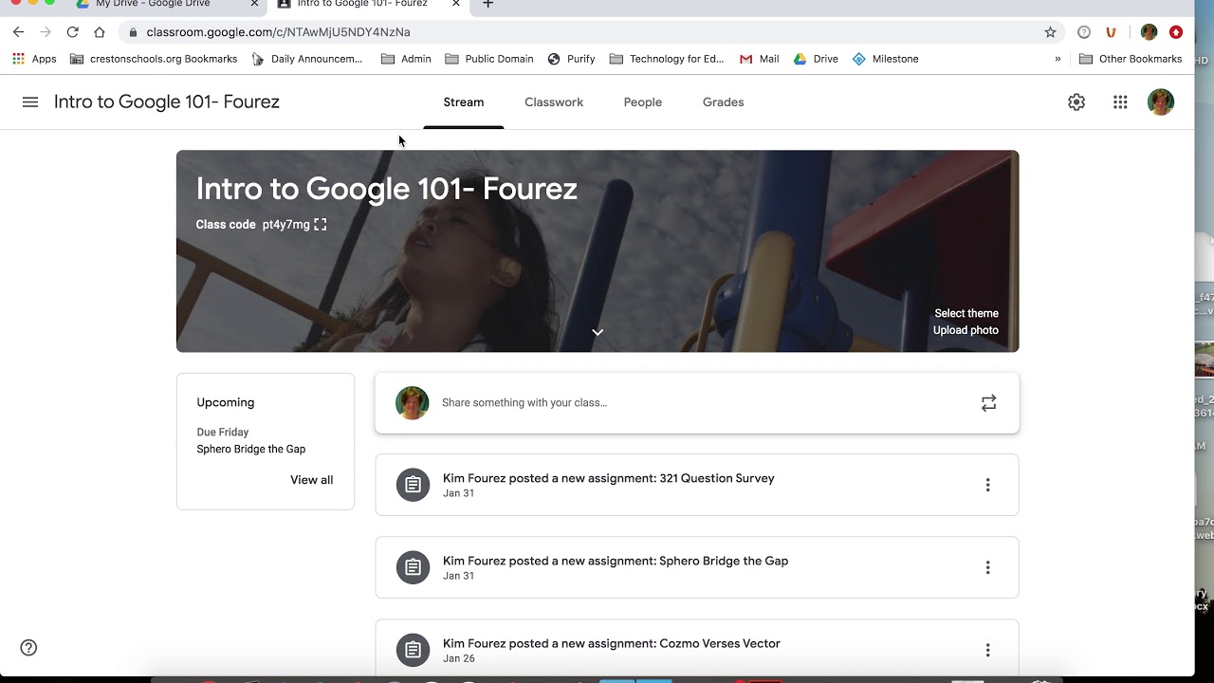Viewport: 1214px width, 683px height.
Task: Click the browser address bar
Action: click(x=579, y=32)
